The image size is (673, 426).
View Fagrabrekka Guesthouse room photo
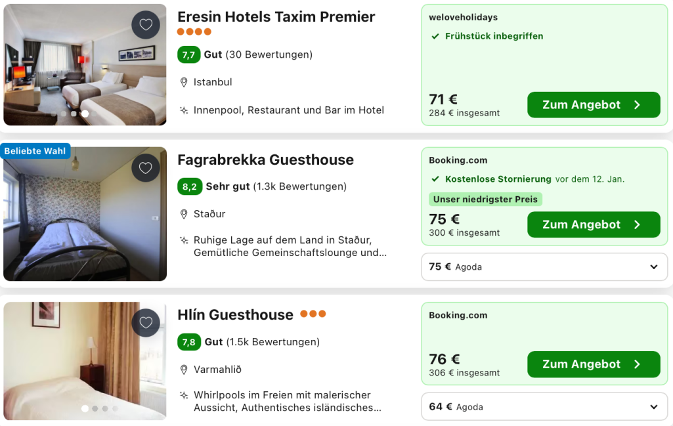85,214
